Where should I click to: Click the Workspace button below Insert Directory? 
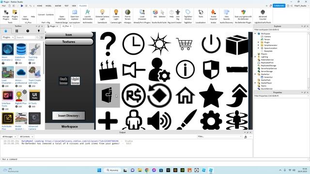(69, 127)
